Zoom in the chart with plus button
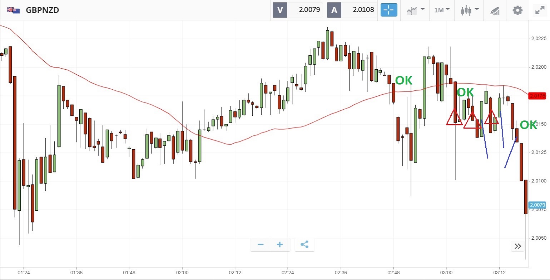 280,245
